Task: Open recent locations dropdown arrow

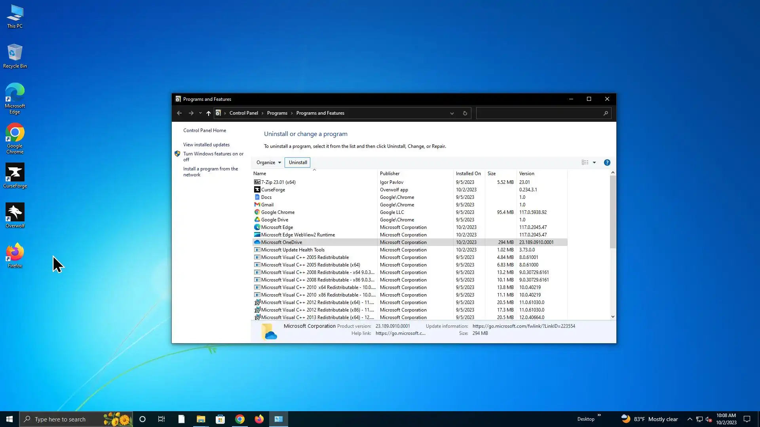Action: click(200, 113)
